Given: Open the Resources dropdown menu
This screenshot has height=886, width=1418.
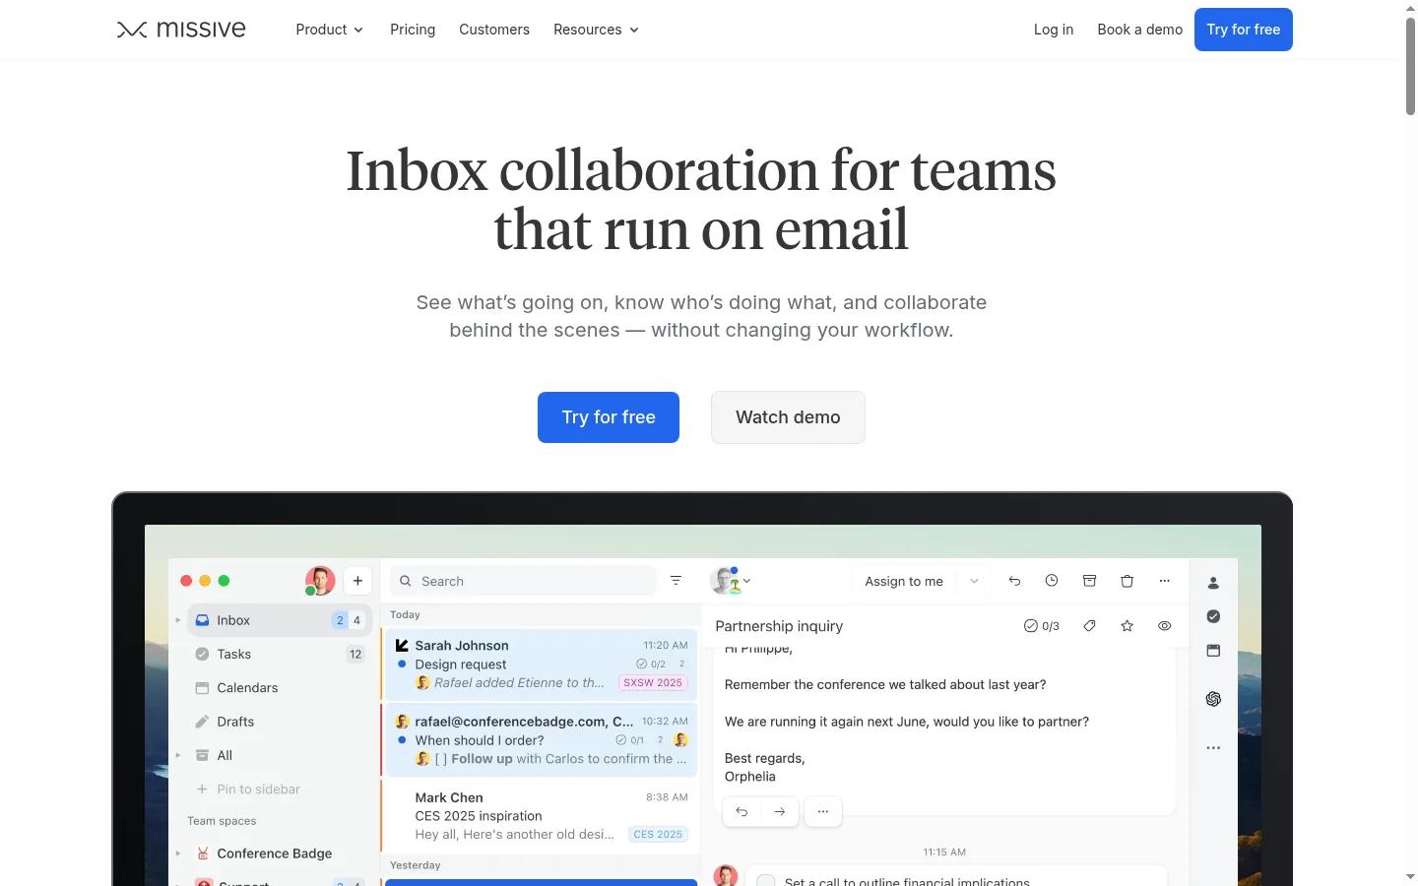Looking at the screenshot, I should (x=597, y=30).
